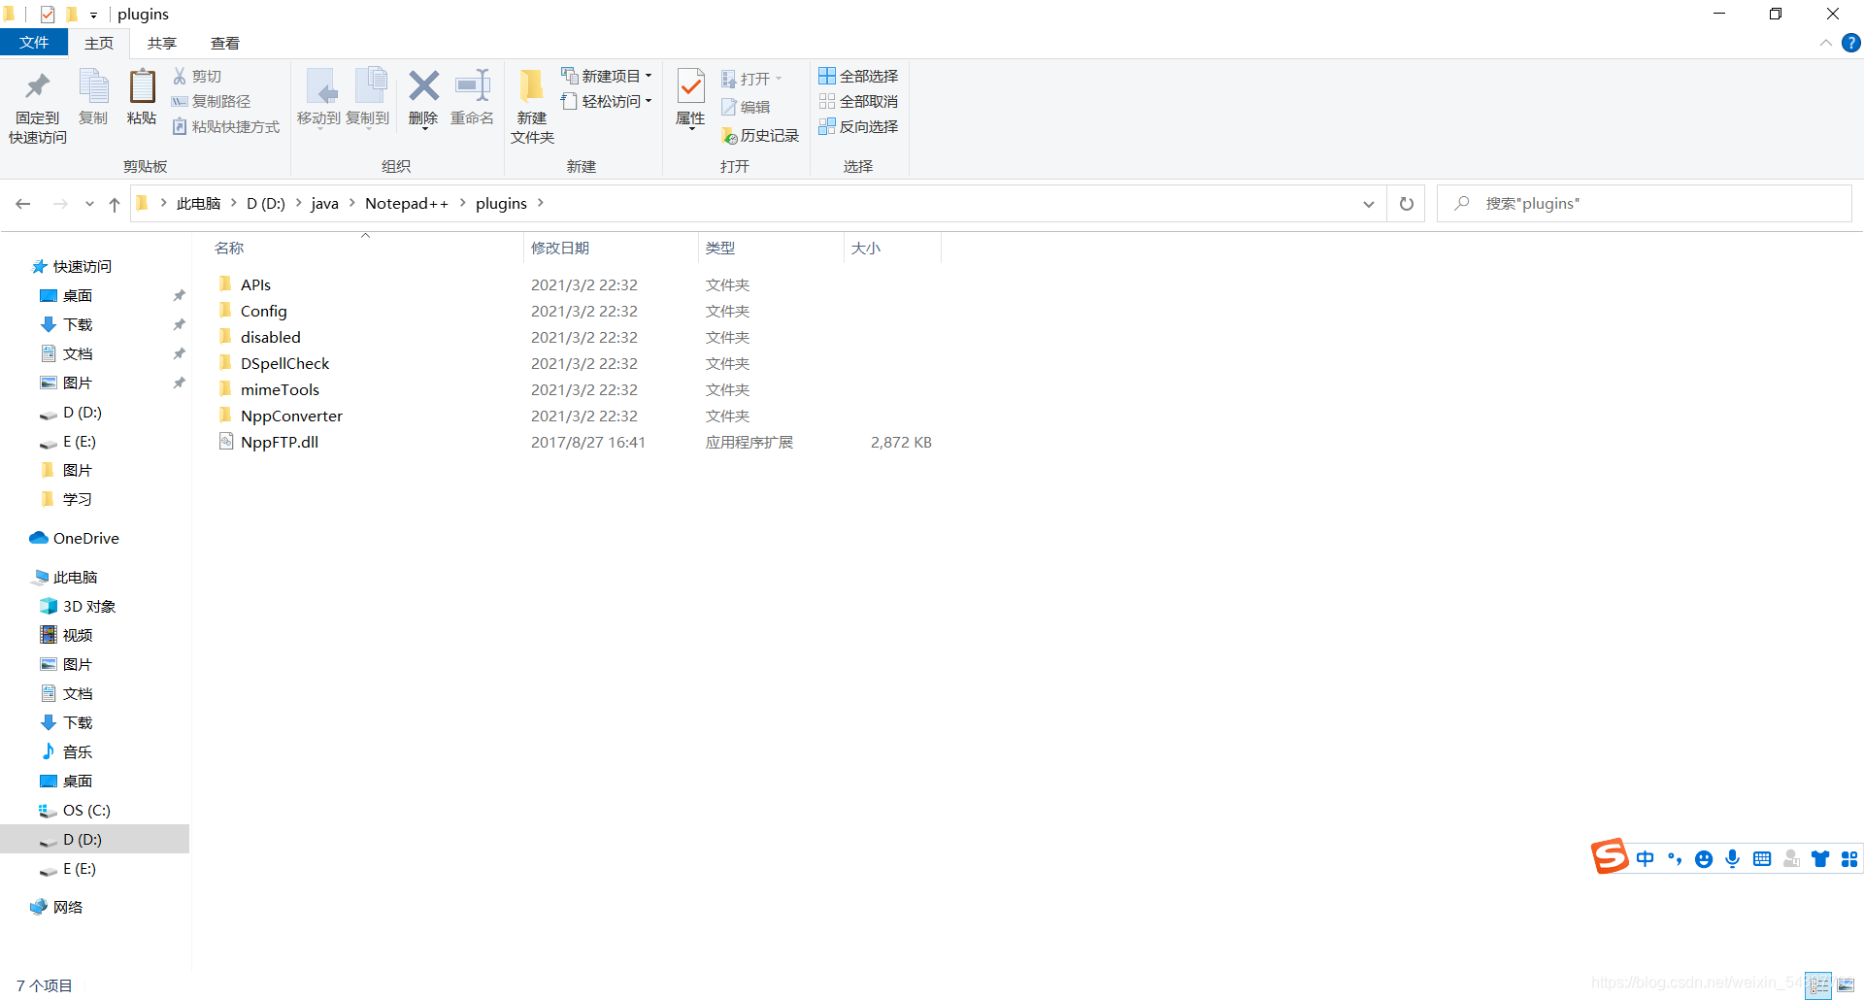Image resolution: width=1864 pixels, height=1000 pixels.
Task: Click the Edit (编辑) ribbon item
Action: (746, 107)
